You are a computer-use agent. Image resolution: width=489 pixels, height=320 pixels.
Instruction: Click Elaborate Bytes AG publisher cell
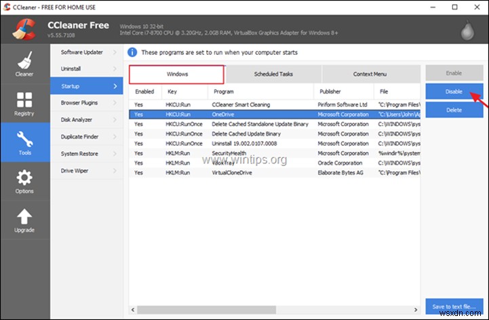click(340, 172)
